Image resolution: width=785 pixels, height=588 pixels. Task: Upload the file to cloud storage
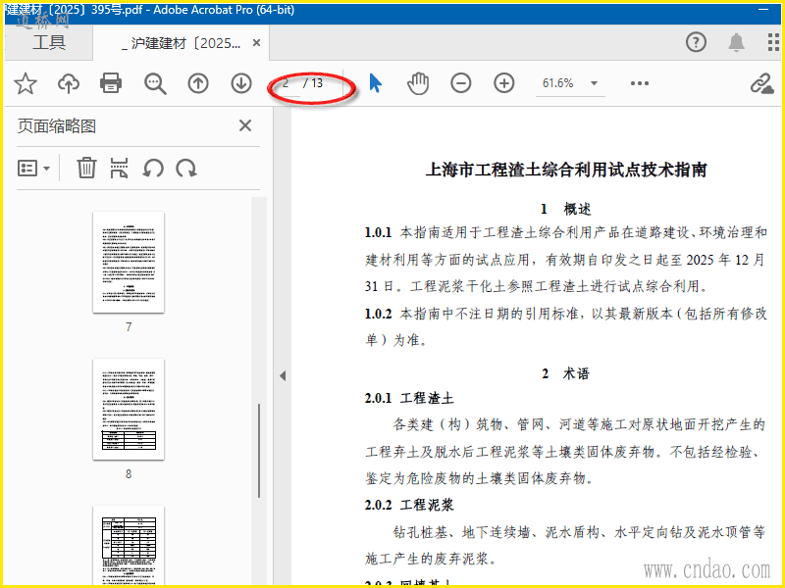coord(68,83)
